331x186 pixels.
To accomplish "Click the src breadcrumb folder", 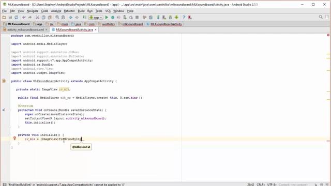I will click(x=50, y=24).
